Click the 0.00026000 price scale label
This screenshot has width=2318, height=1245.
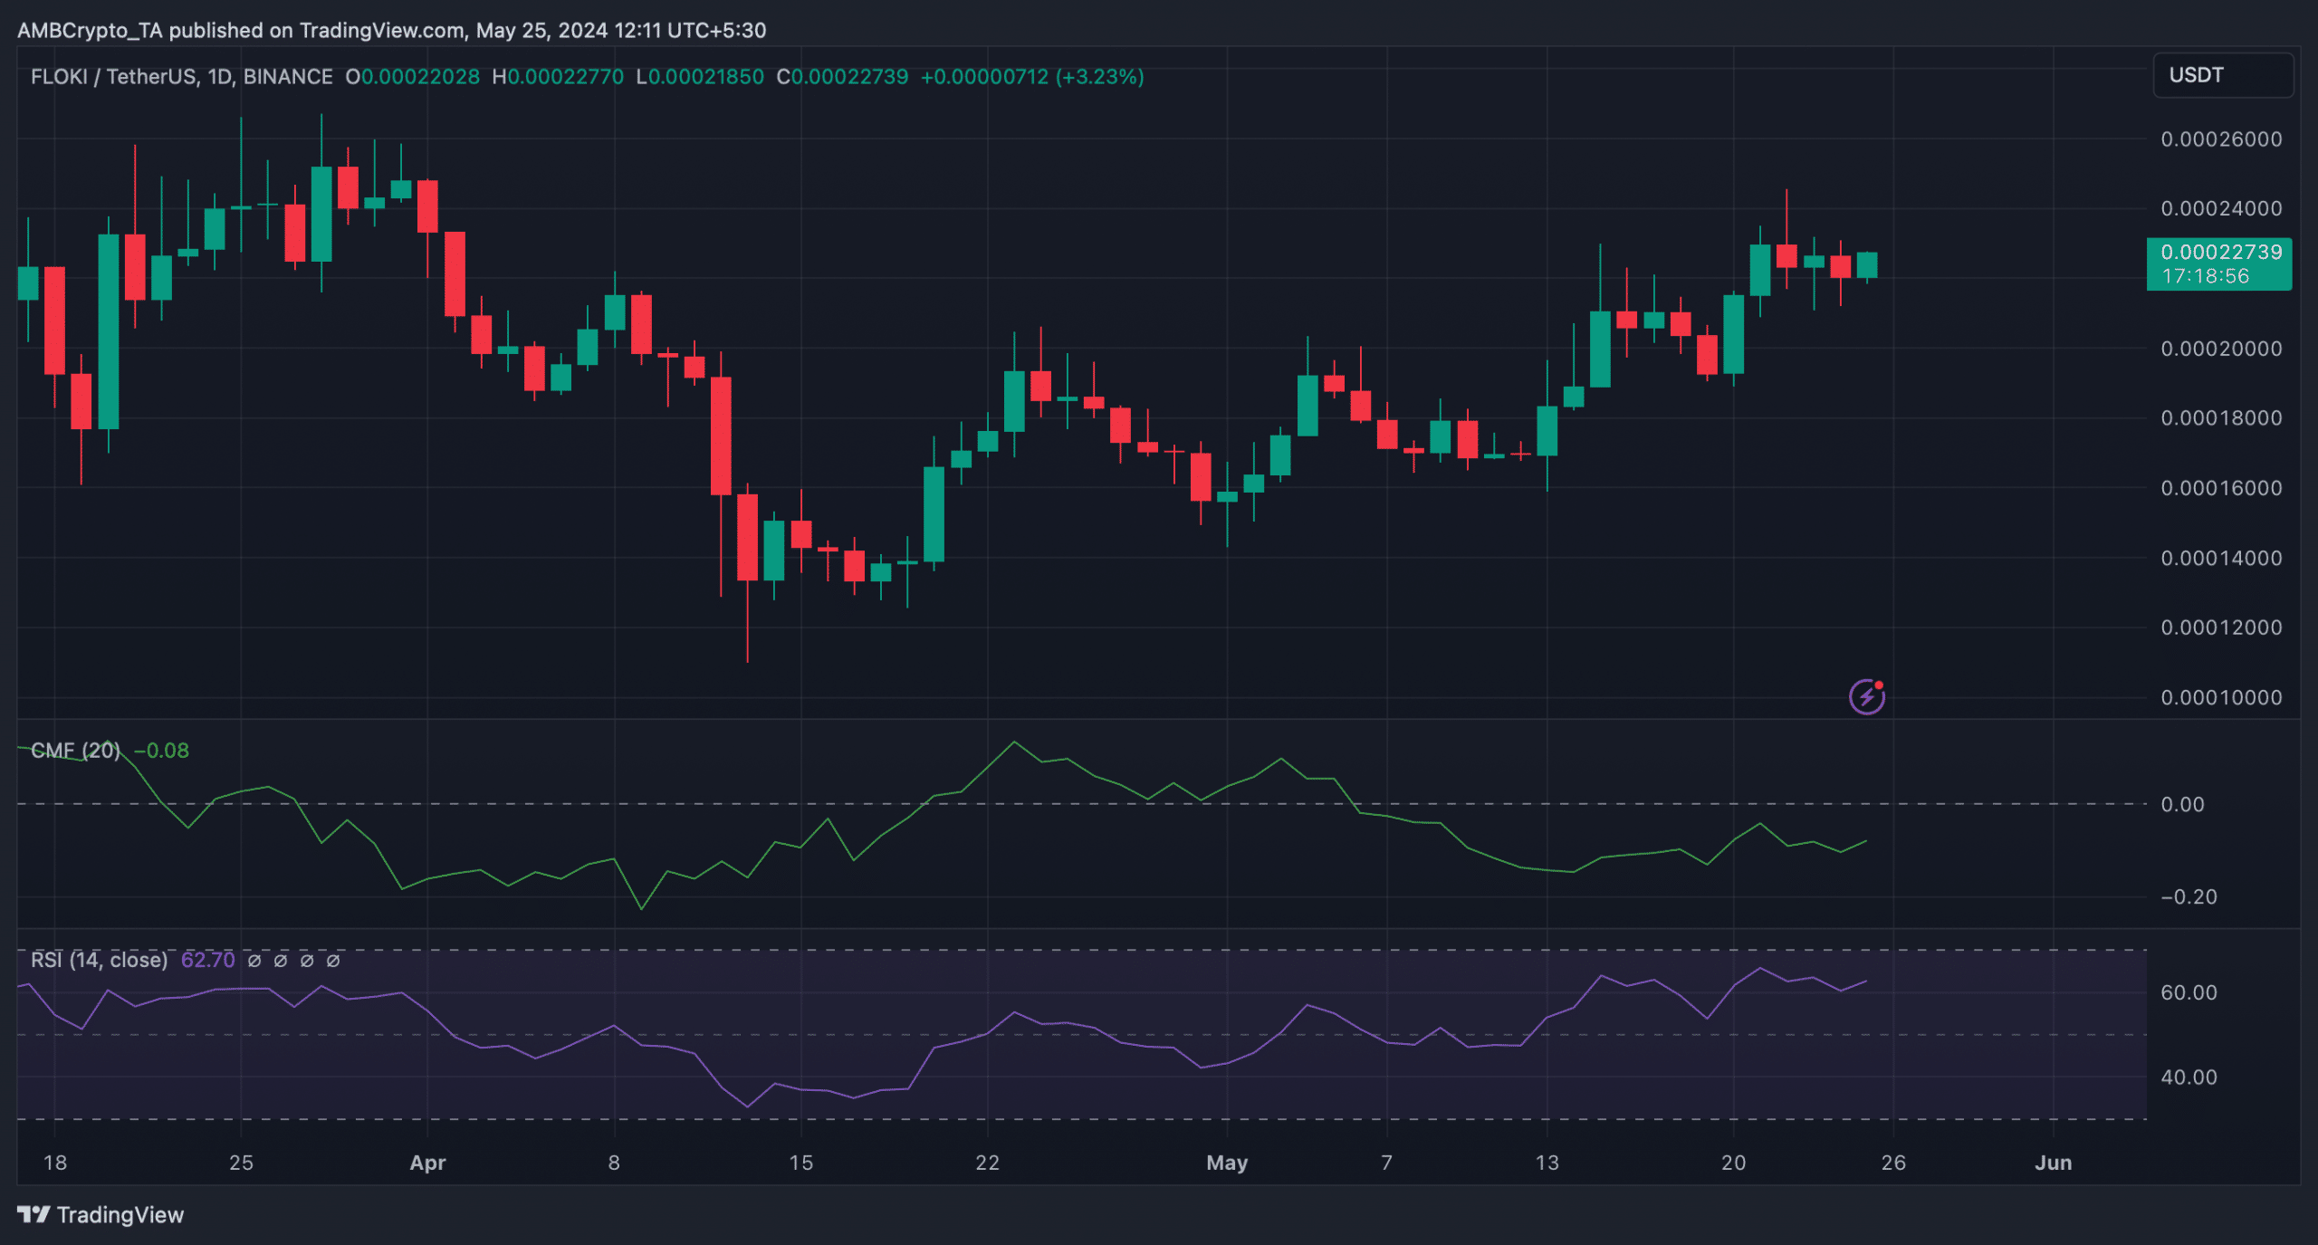(2221, 139)
